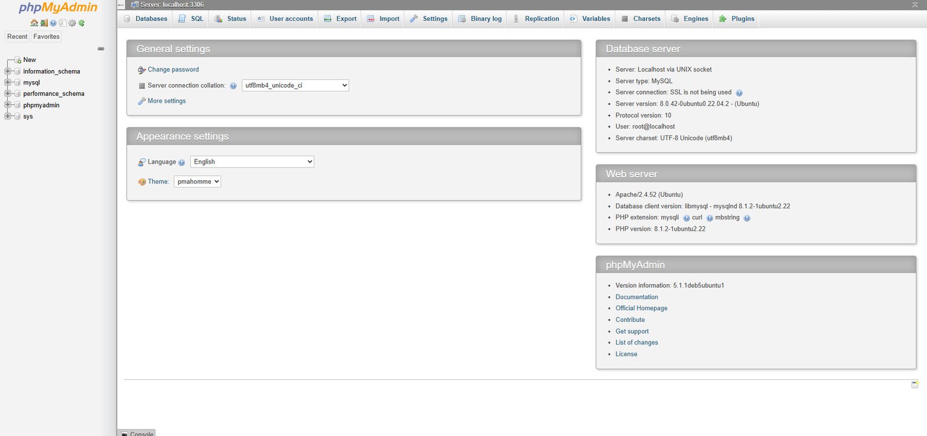This screenshot has width=927, height=436.
Task: Open the Plugins tab
Action: [x=736, y=19]
